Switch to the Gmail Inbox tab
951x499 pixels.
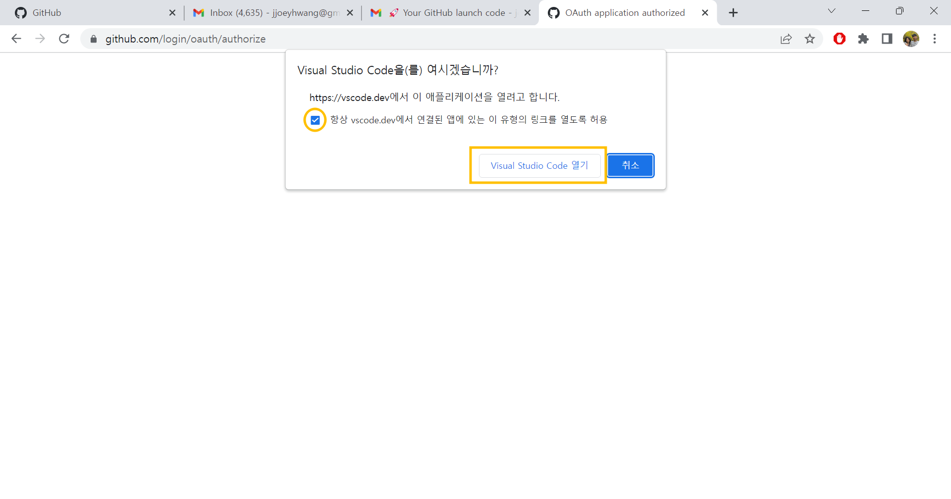[x=272, y=13]
